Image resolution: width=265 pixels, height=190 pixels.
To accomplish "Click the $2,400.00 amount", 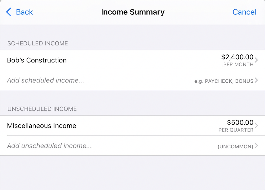I will (x=237, y=57).
